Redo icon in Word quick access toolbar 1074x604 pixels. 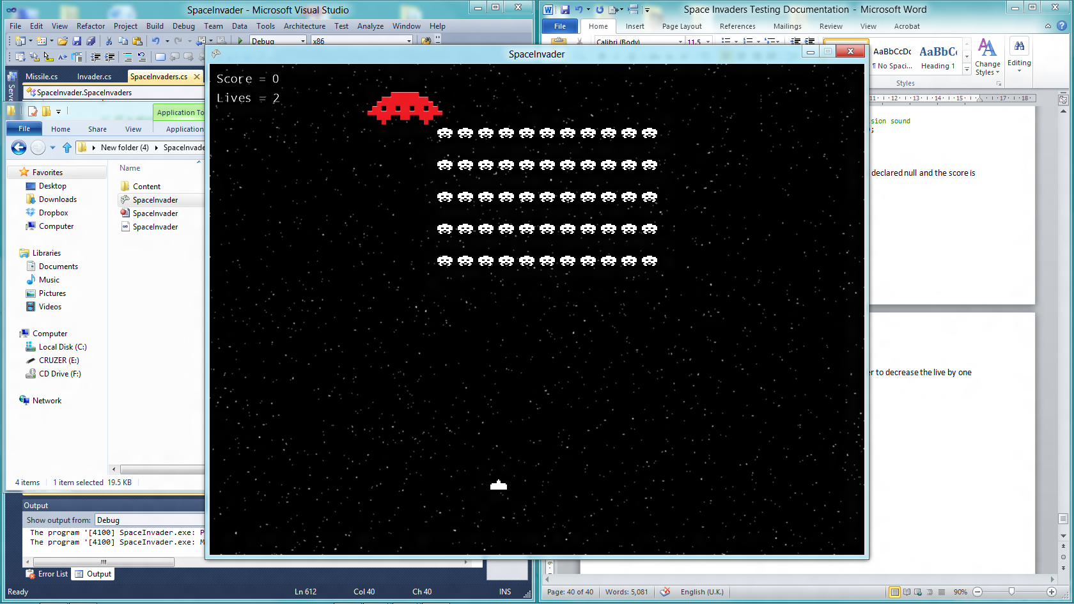(600, 10)
